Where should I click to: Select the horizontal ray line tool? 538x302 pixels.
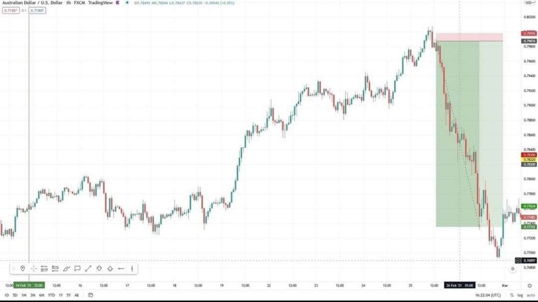(x=121, y=269)
